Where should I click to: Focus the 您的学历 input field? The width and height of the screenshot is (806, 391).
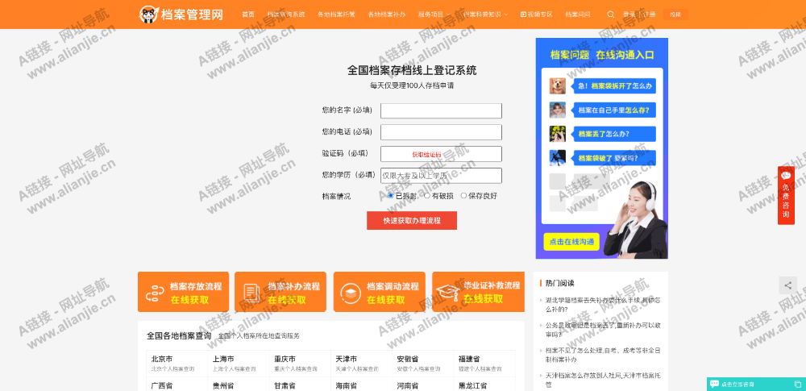(x=441, y=176)
